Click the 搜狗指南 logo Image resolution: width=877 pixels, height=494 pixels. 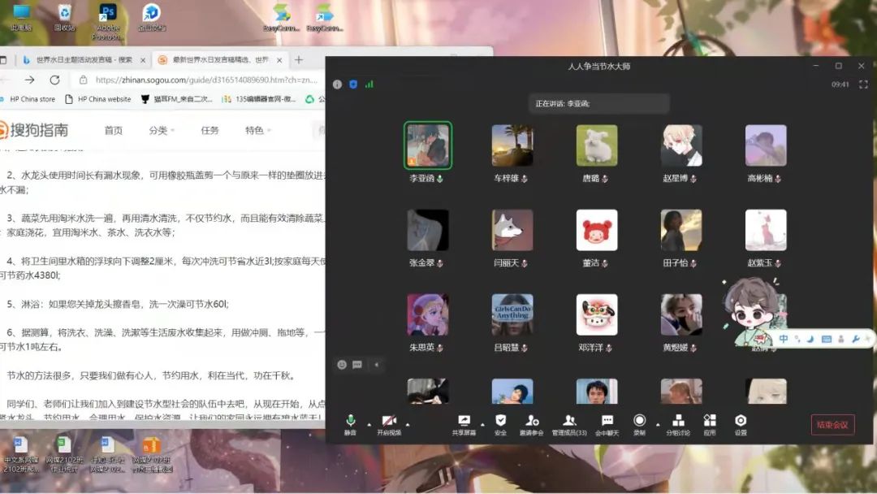(34, 130)
